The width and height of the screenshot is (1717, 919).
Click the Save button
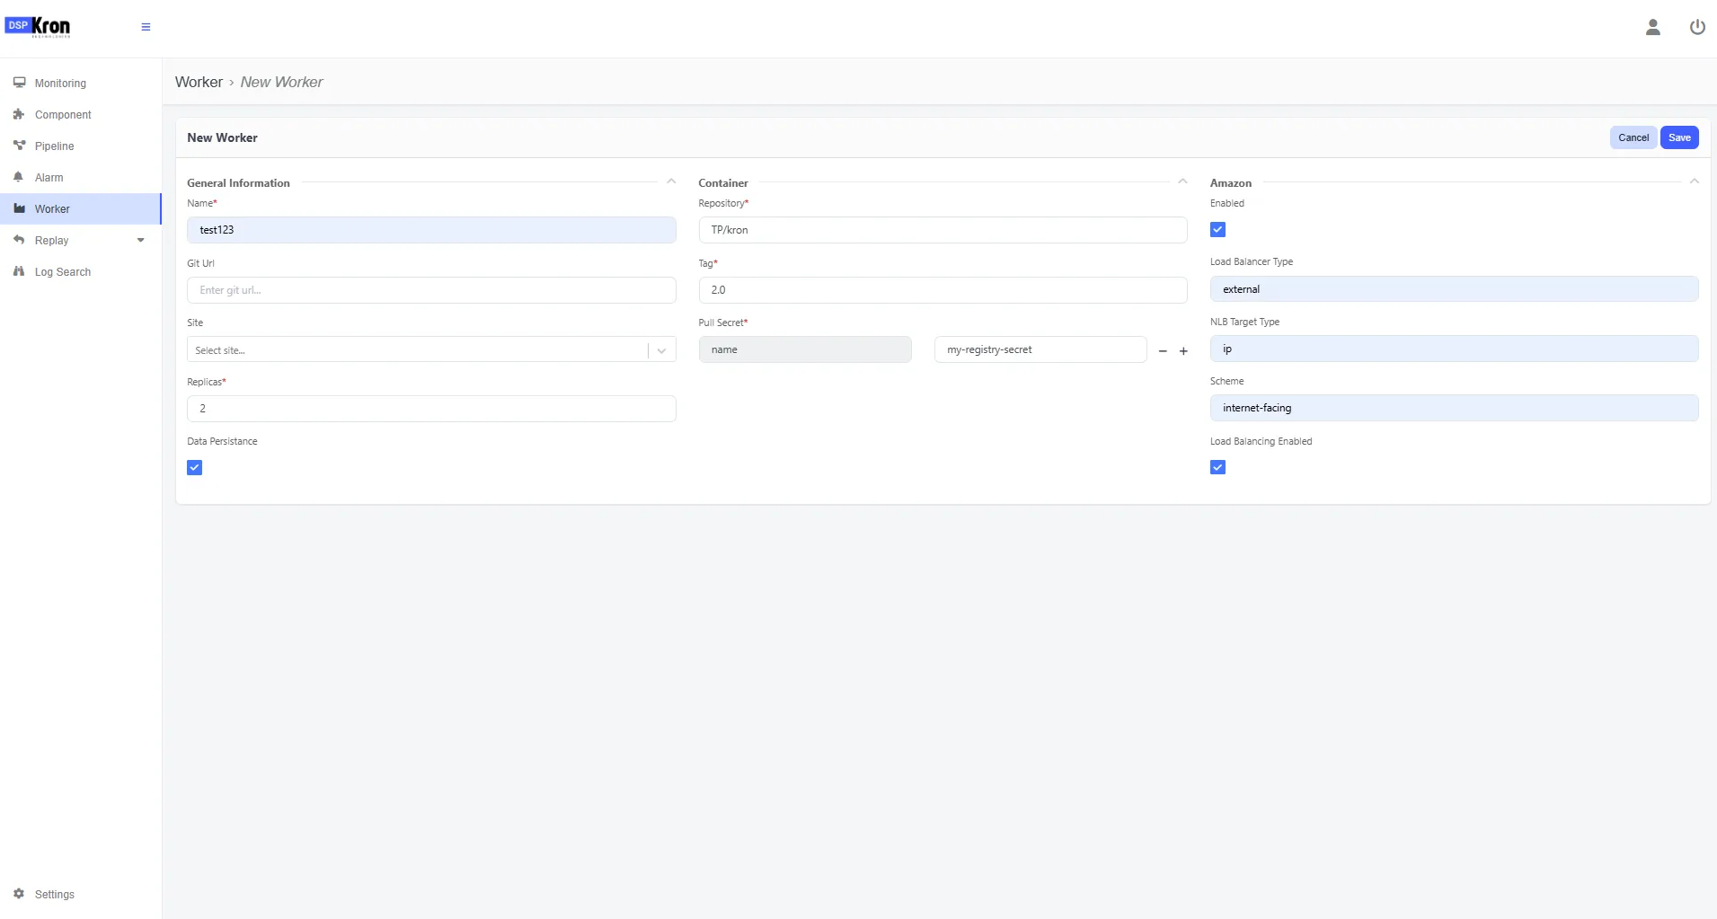[x=1679, y=137]
